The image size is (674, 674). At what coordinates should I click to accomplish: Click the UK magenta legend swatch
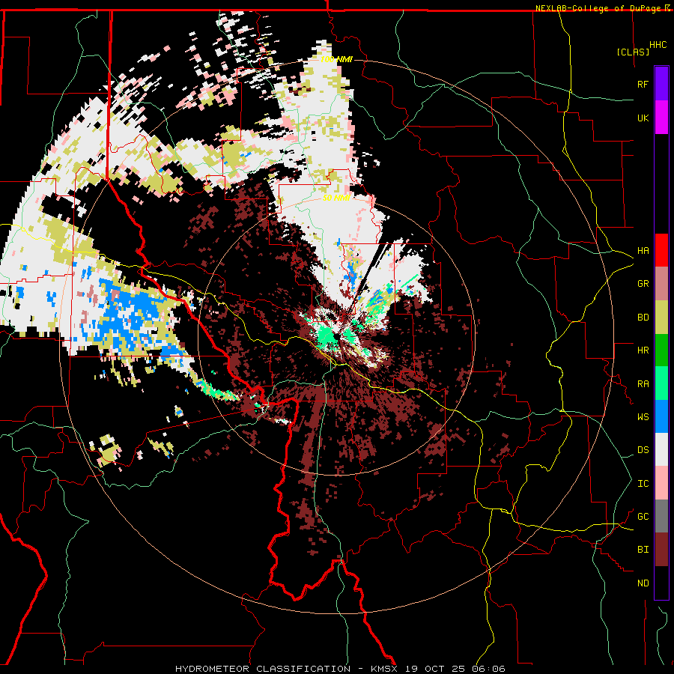click(661, 118)
